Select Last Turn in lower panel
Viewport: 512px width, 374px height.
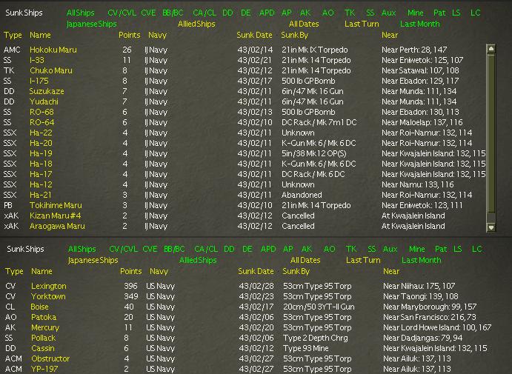tap(363, 260)
